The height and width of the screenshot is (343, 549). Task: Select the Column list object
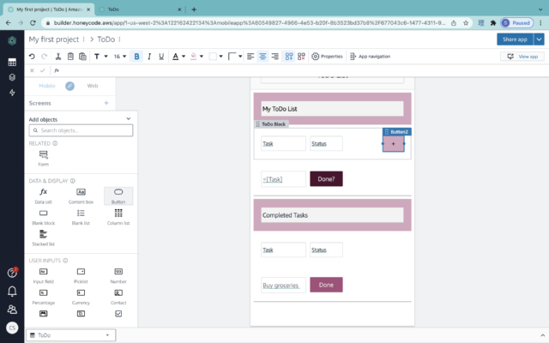[x=118, y=217]
